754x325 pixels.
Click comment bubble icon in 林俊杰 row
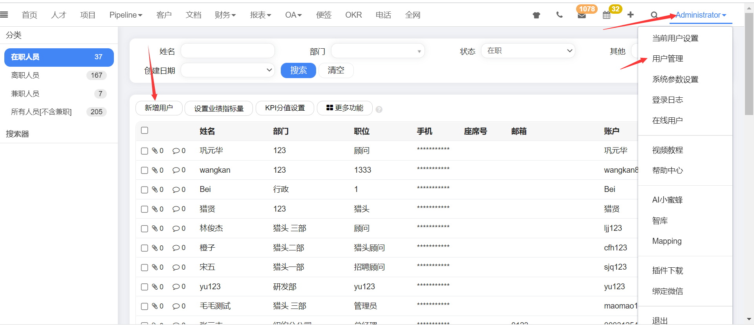click(x=176, y=228)
